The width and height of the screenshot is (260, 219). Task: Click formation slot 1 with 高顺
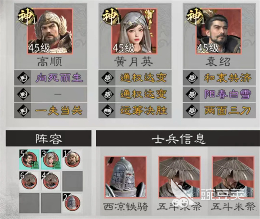pos(72,159)
